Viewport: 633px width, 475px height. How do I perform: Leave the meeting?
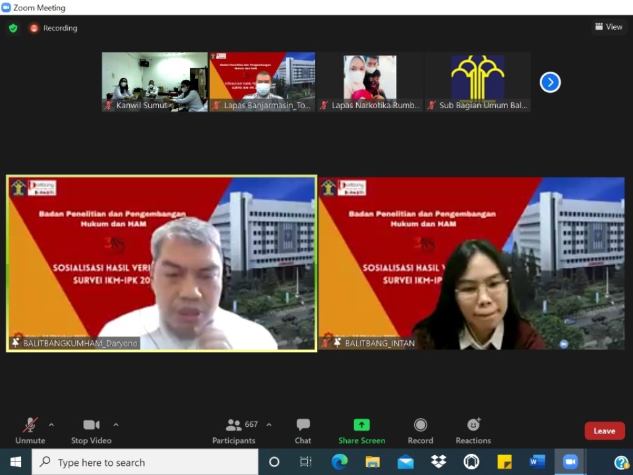[x=604, y=431]
